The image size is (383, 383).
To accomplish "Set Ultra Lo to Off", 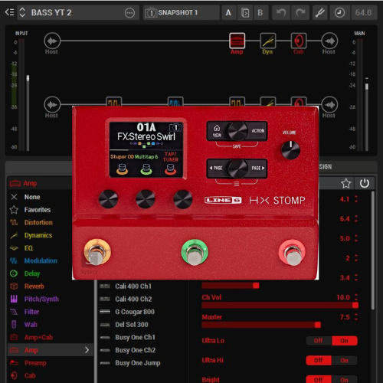I will click(x=319, y=341).
